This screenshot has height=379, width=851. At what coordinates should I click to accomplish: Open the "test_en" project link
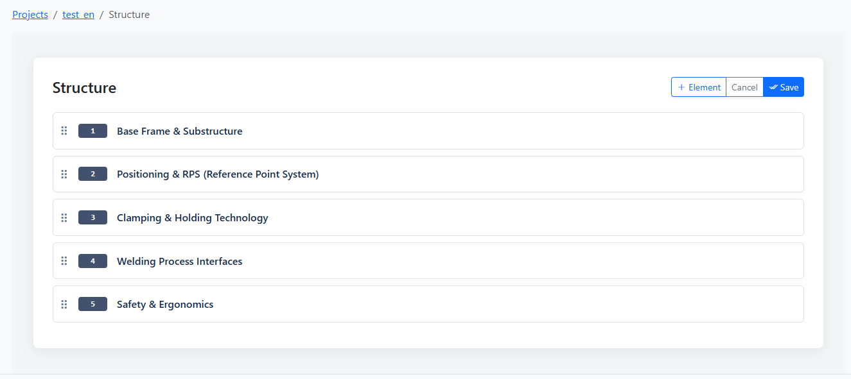point(78,14)
